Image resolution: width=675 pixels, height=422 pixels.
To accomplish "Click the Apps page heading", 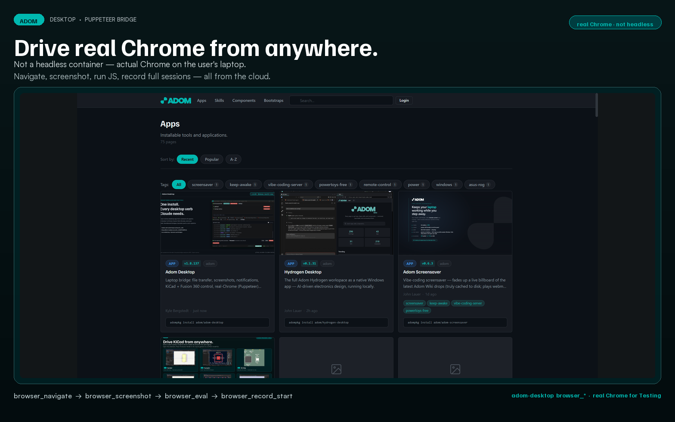I will (170, 124).
